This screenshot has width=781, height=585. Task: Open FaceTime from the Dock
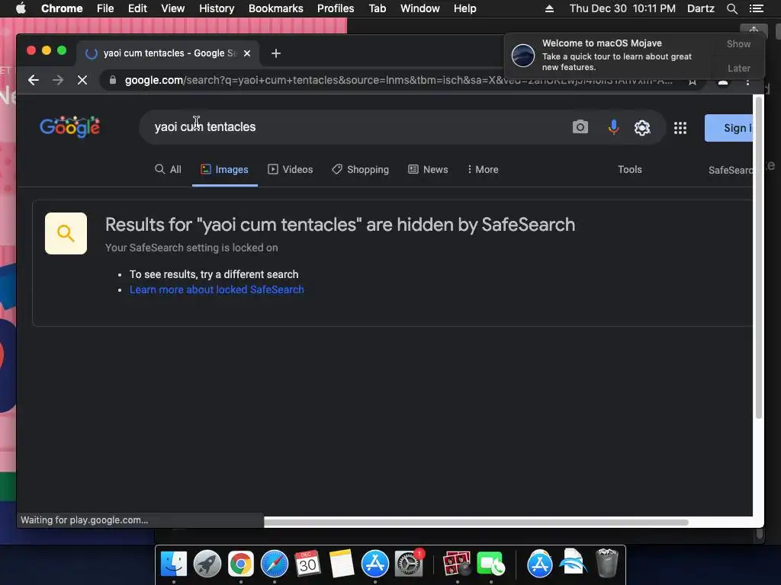[490, 564]
